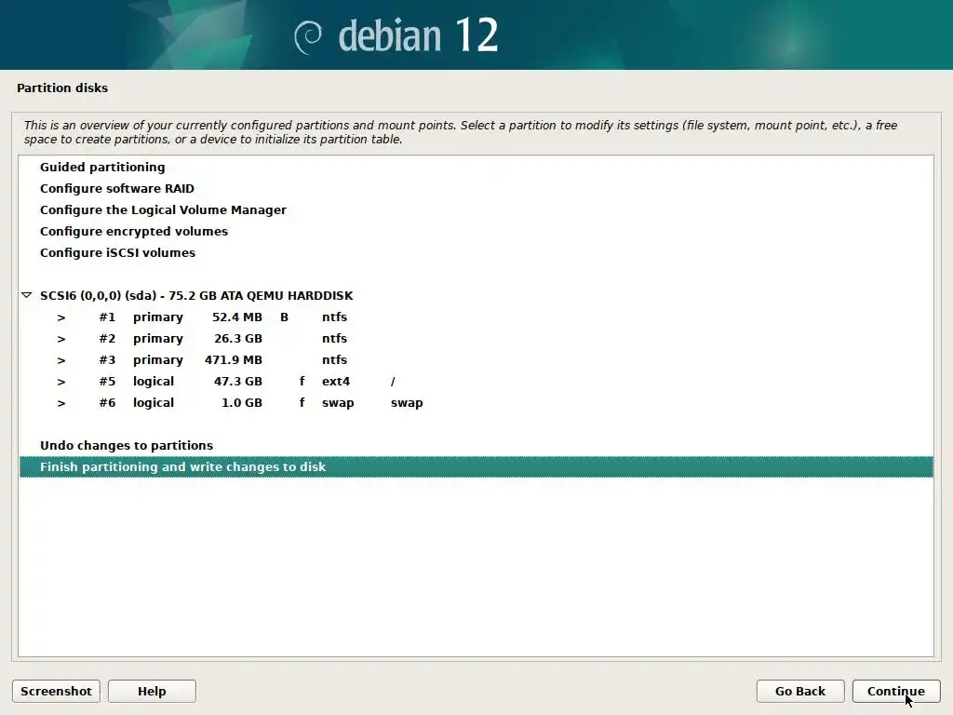953x715 pixels.
Task: Click the arrow marker of partition #5
Action: [61, 382]
